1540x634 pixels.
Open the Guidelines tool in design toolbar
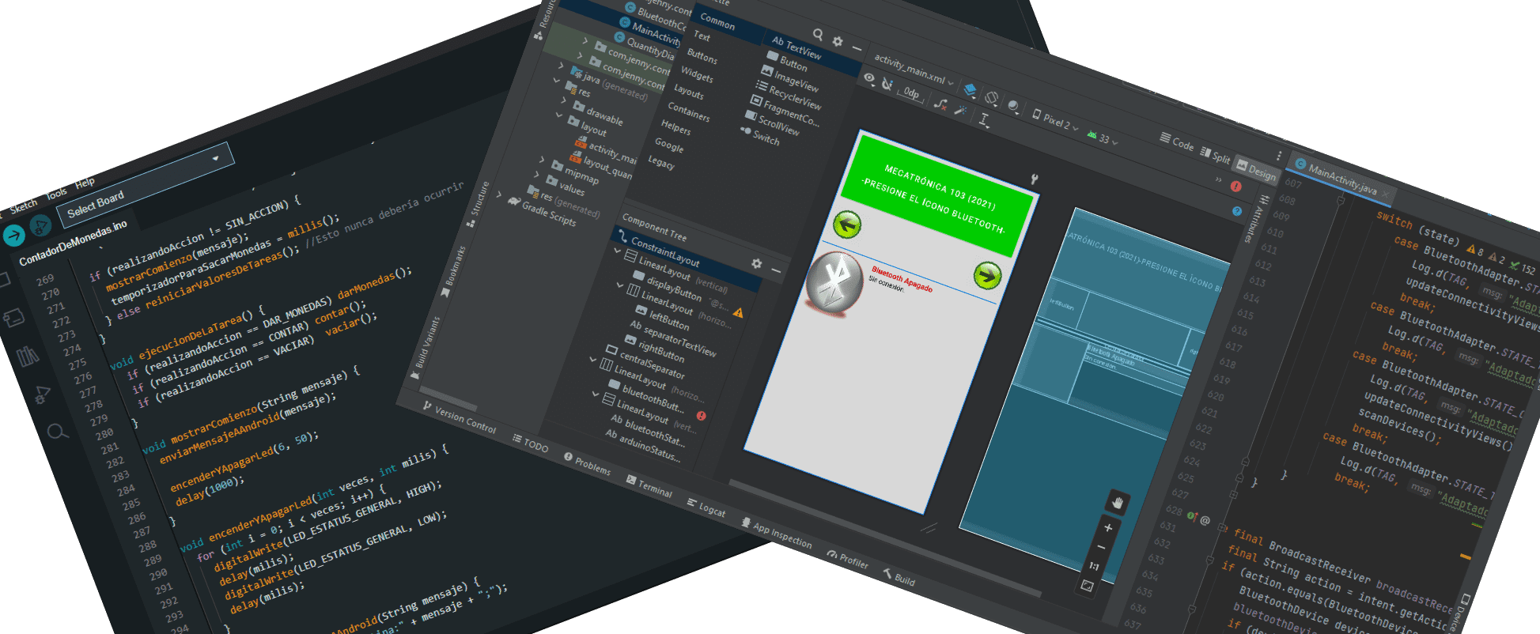[984, 119]
